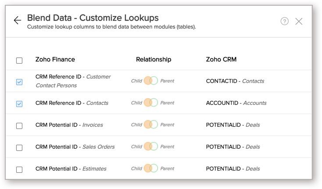
Task: Click the CRM Potential ID - Estimates text
Action: coord(71,169)
